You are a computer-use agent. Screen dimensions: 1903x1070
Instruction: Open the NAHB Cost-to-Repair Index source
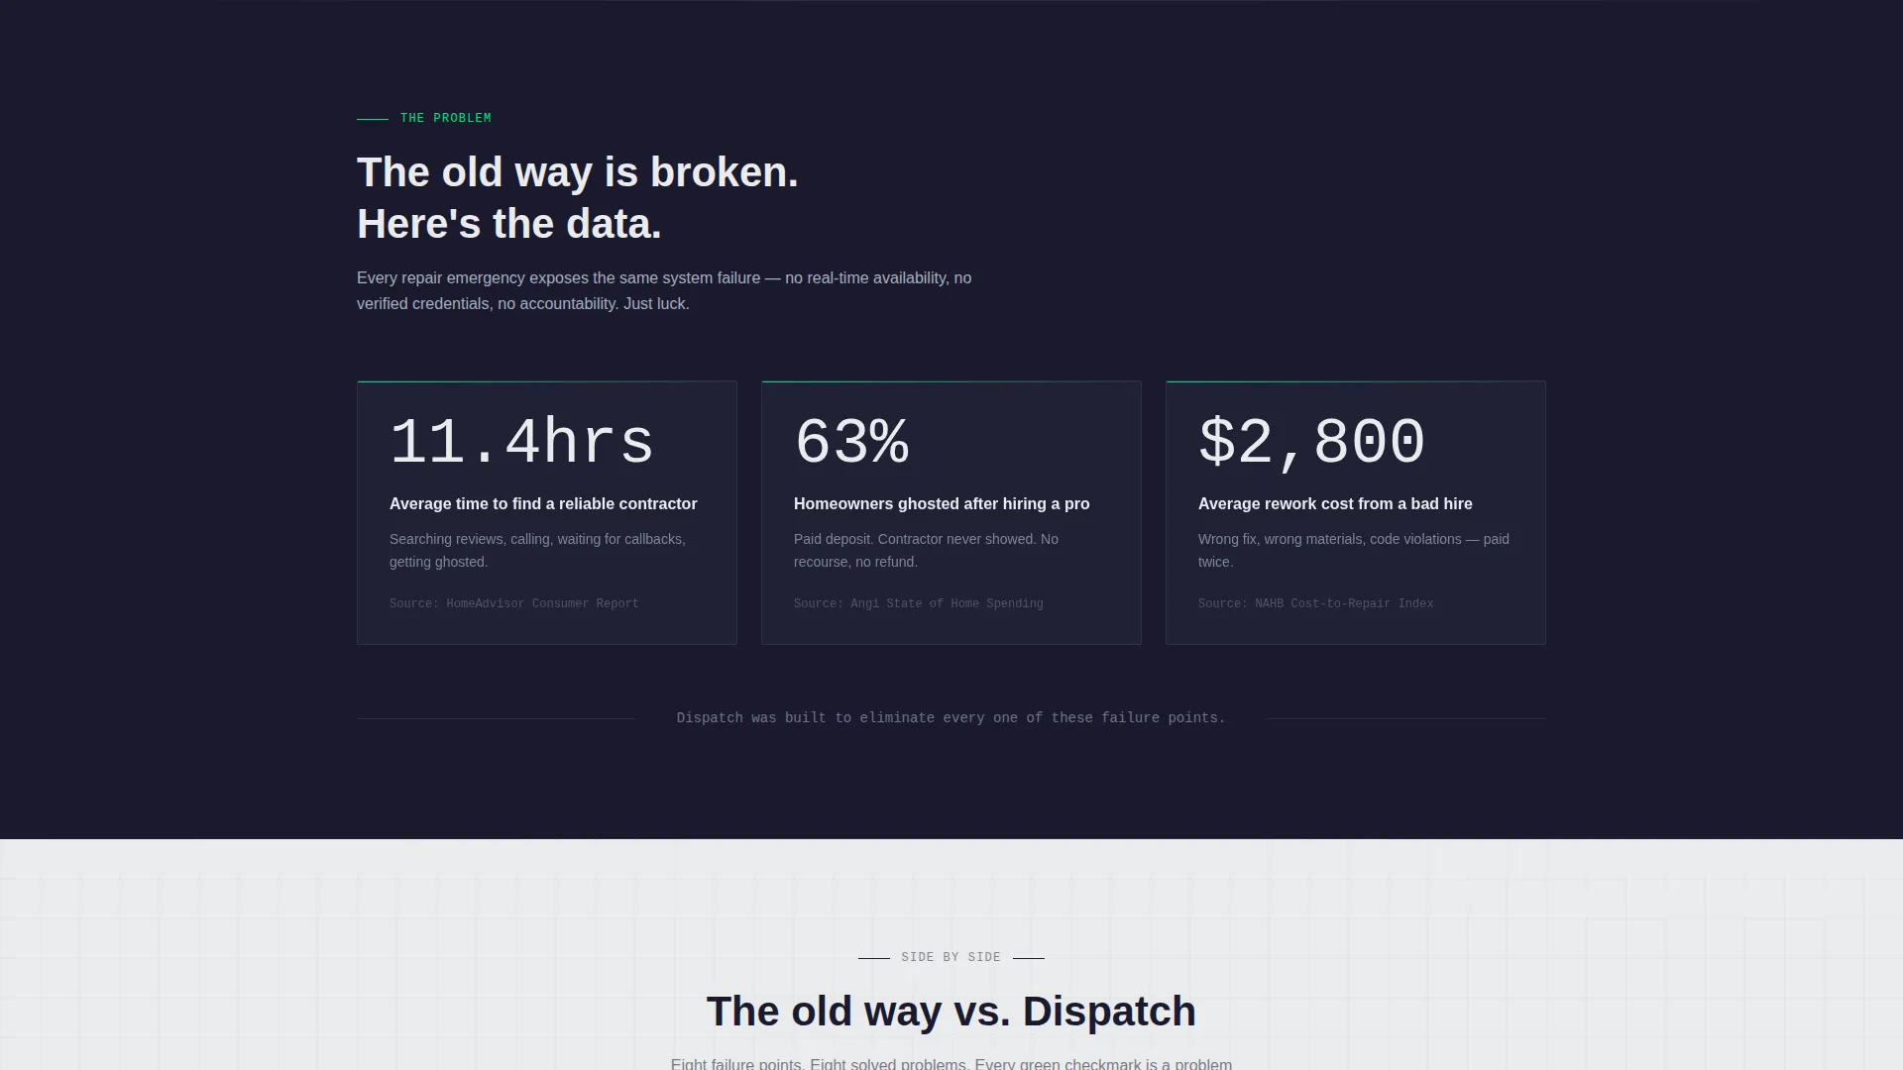(1316, 603)
